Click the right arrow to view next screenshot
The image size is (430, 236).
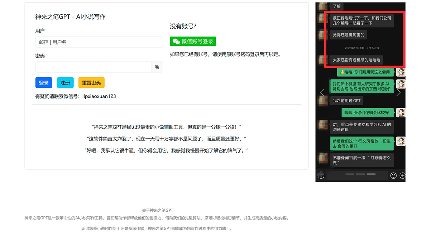click(399, 92)
